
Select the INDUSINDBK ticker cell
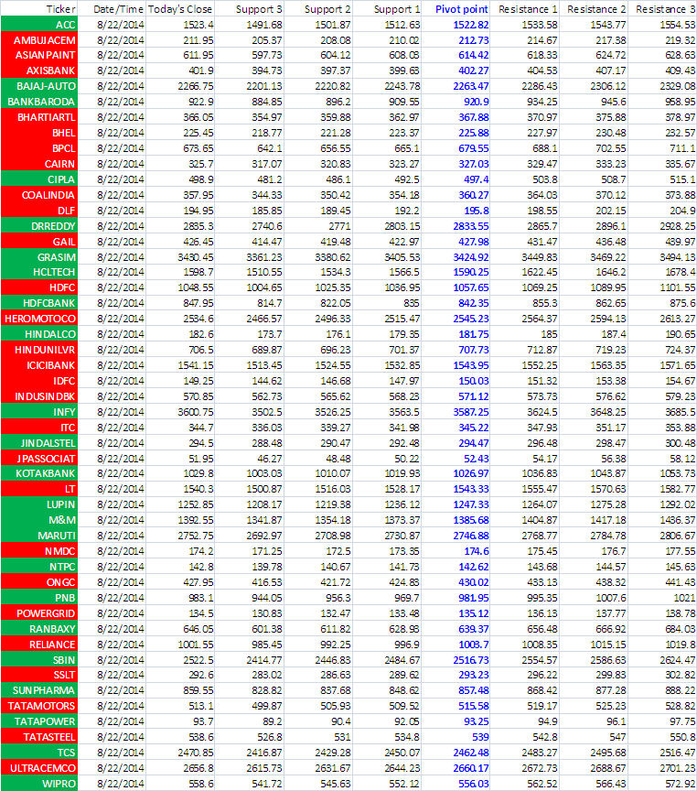(x=39, y=396)
